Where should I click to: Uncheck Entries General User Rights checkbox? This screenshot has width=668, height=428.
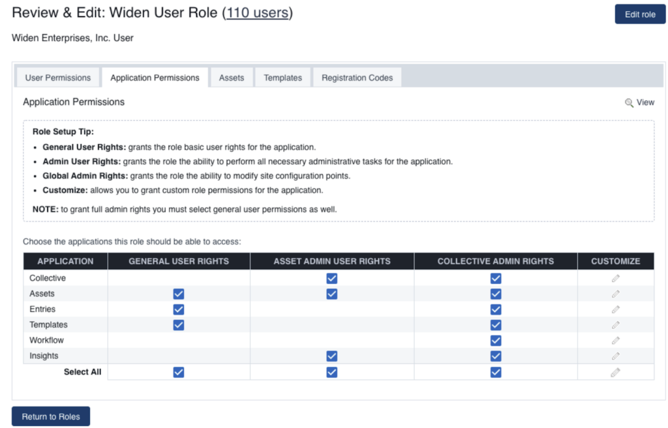[179, 309]
